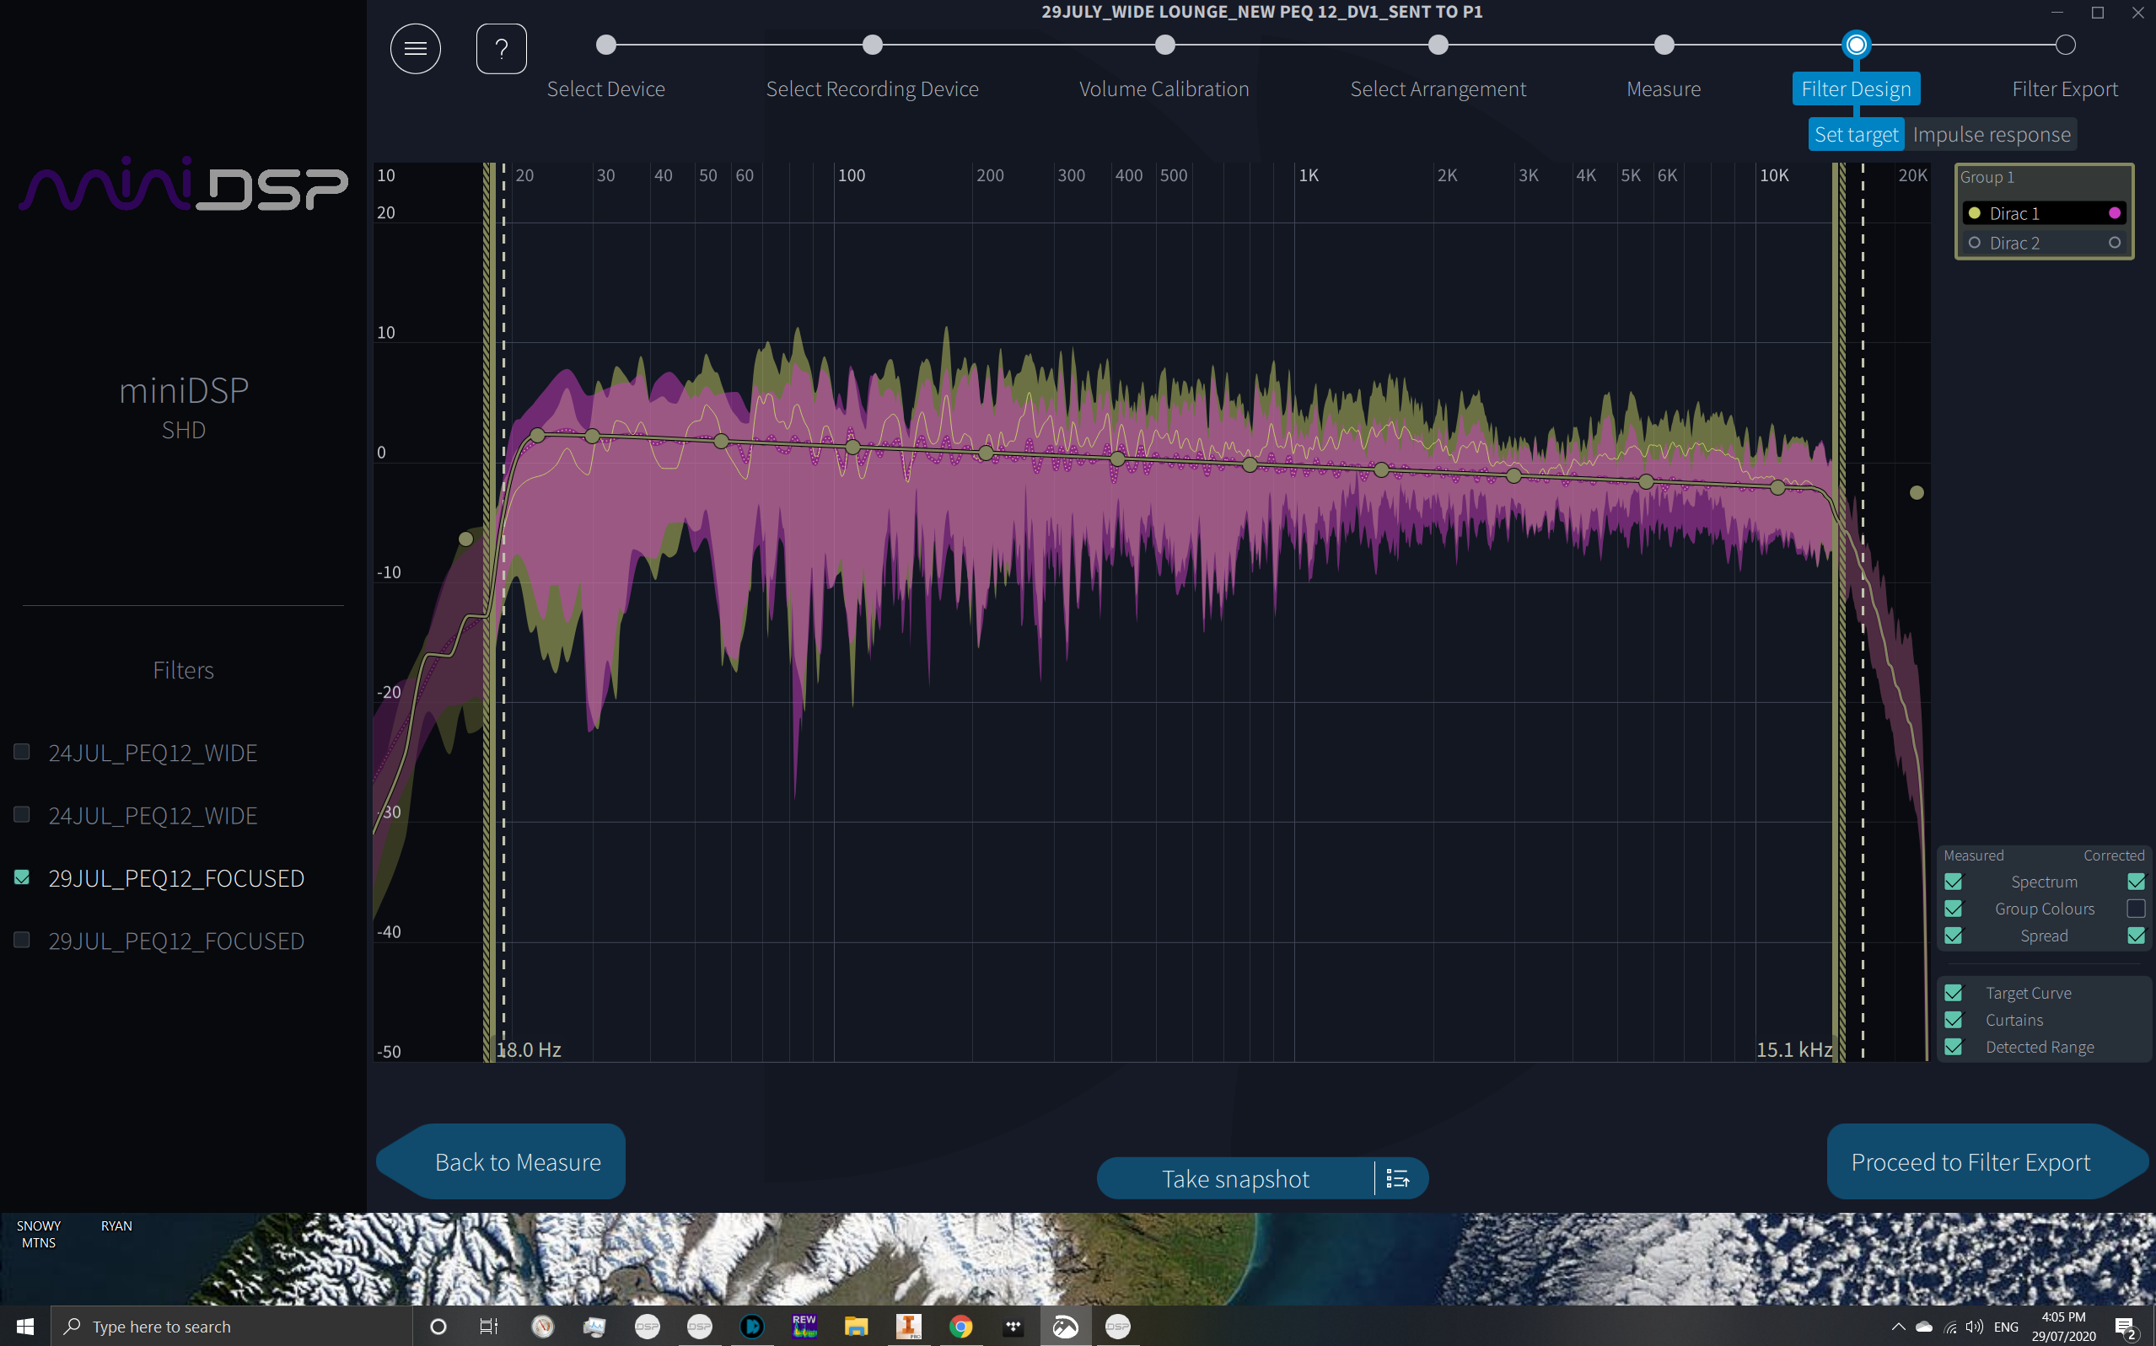Click the taskbar search box

coord(232,1327)
